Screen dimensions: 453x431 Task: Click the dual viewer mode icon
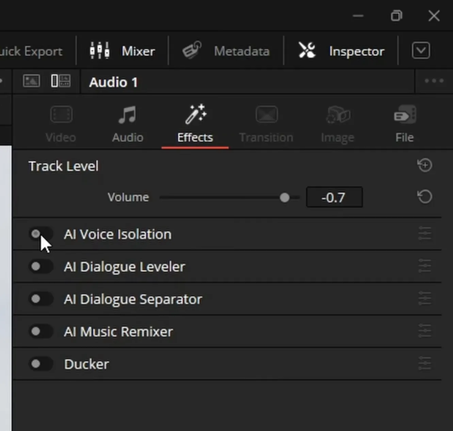click(61, 81)
